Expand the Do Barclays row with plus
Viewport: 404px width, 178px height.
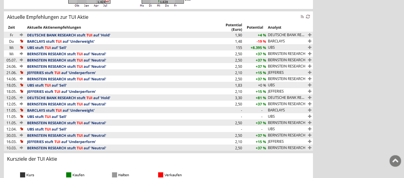tap(310, 41)
